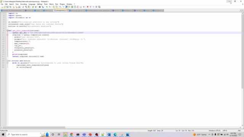Open the Tools menu
Viewport: 244px width, 137px height.
pyautogui.click(x=46, y=4)
